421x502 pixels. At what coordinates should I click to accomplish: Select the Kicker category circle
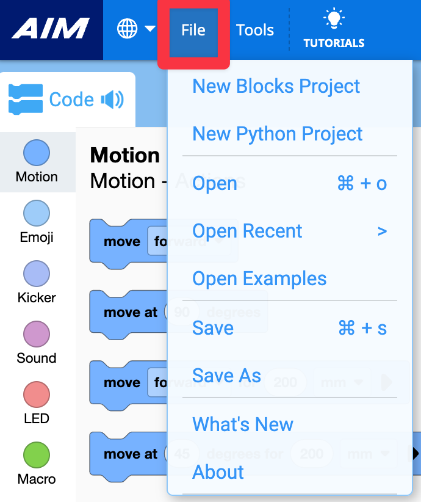pyautogui.click(x=36, y=273)
